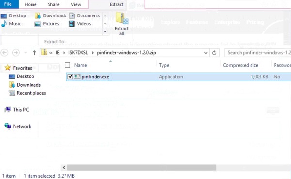The image size is (291, 179).
Task: Expand the Extract To destinations gallery
Action: coord(105,31)
